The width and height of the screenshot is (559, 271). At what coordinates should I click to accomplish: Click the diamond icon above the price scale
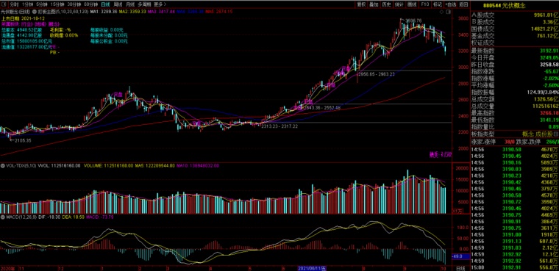(442, 12)
